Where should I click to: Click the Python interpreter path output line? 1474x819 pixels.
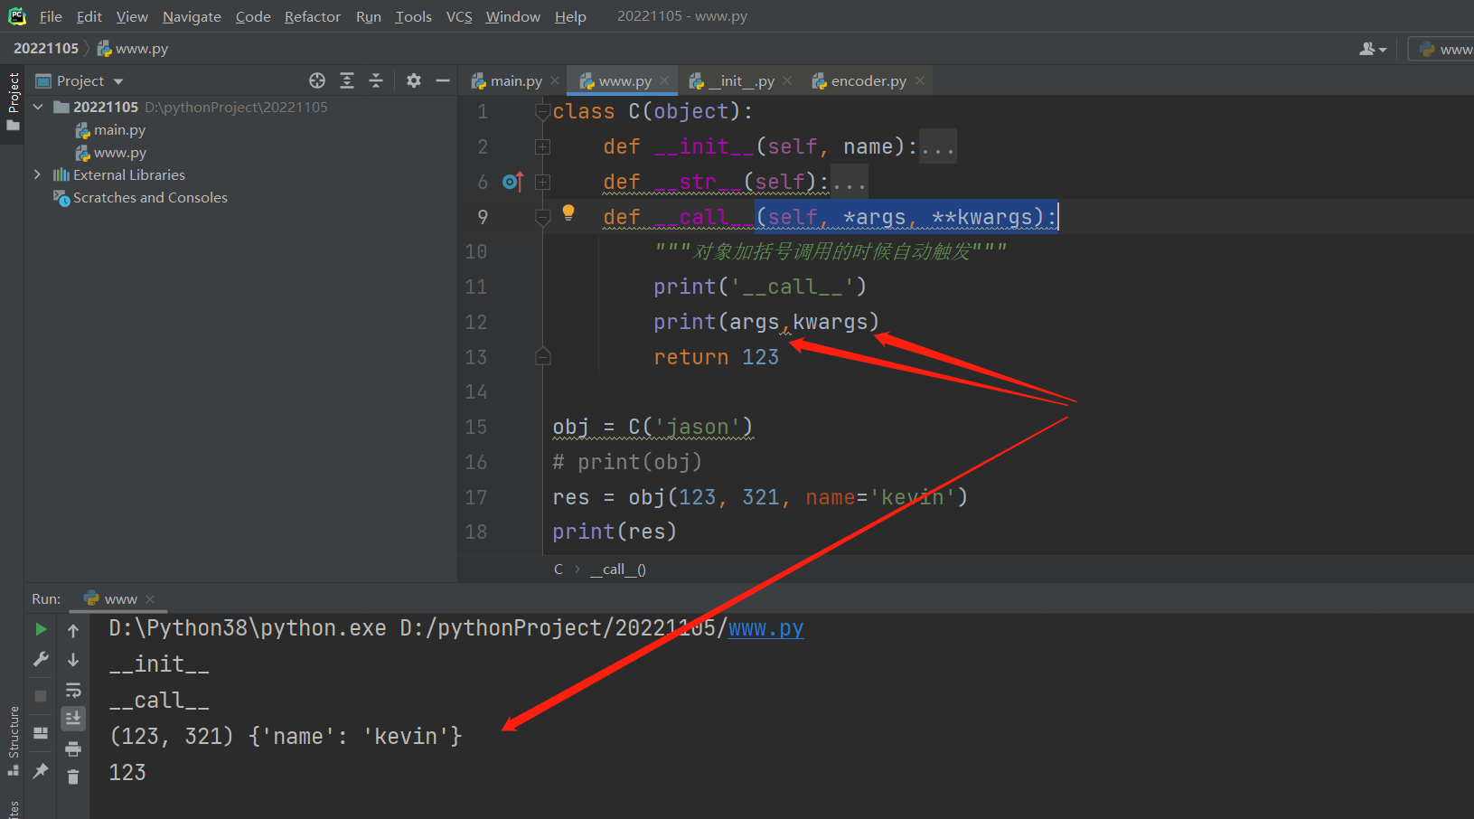click(x=456, y=628)
